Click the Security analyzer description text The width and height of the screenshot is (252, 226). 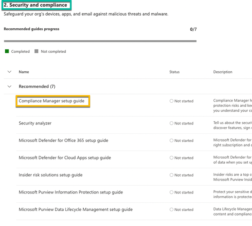pyautogui.click(x=233, y=125)
